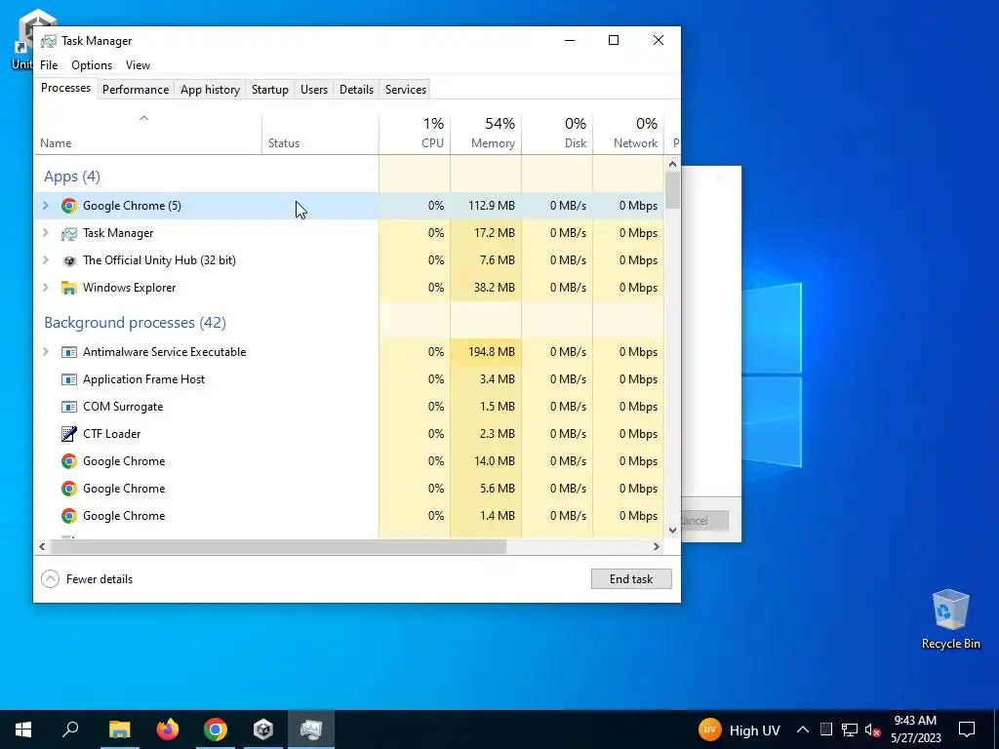The width and height of the screenshot is (999, 749).
Task: Click the End task button
Action: tap(631, 579)
